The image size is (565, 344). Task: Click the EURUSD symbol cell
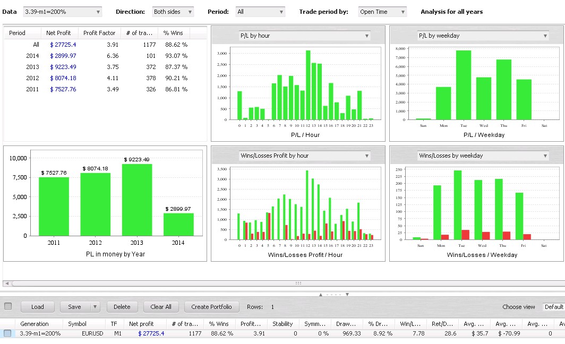click(92, 333)
